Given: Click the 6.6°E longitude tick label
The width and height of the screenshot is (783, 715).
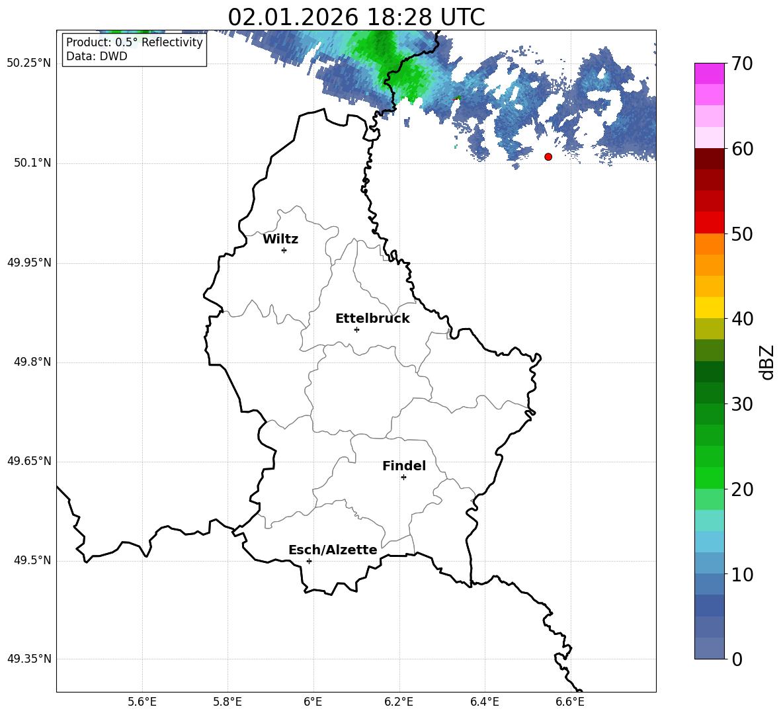Looking at the screenshot, I should 570,702.
